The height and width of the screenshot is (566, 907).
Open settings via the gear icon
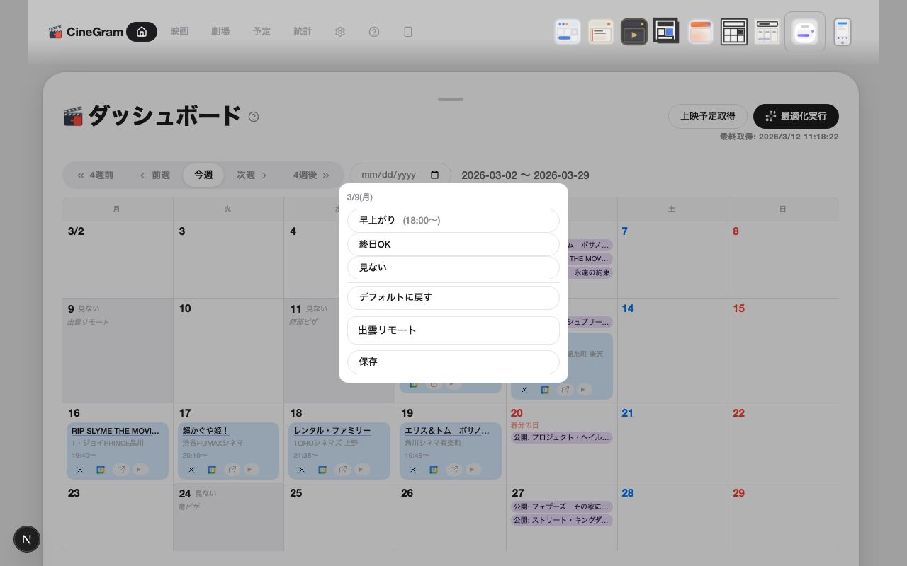340,32
